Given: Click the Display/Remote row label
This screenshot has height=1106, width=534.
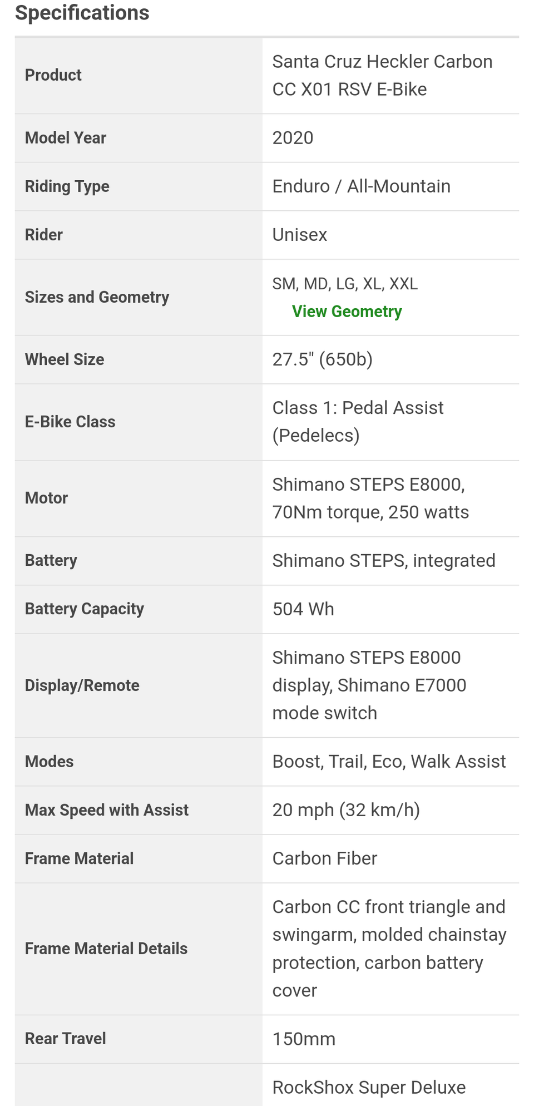Looking at the screenshot, I should tap(82, 685).
